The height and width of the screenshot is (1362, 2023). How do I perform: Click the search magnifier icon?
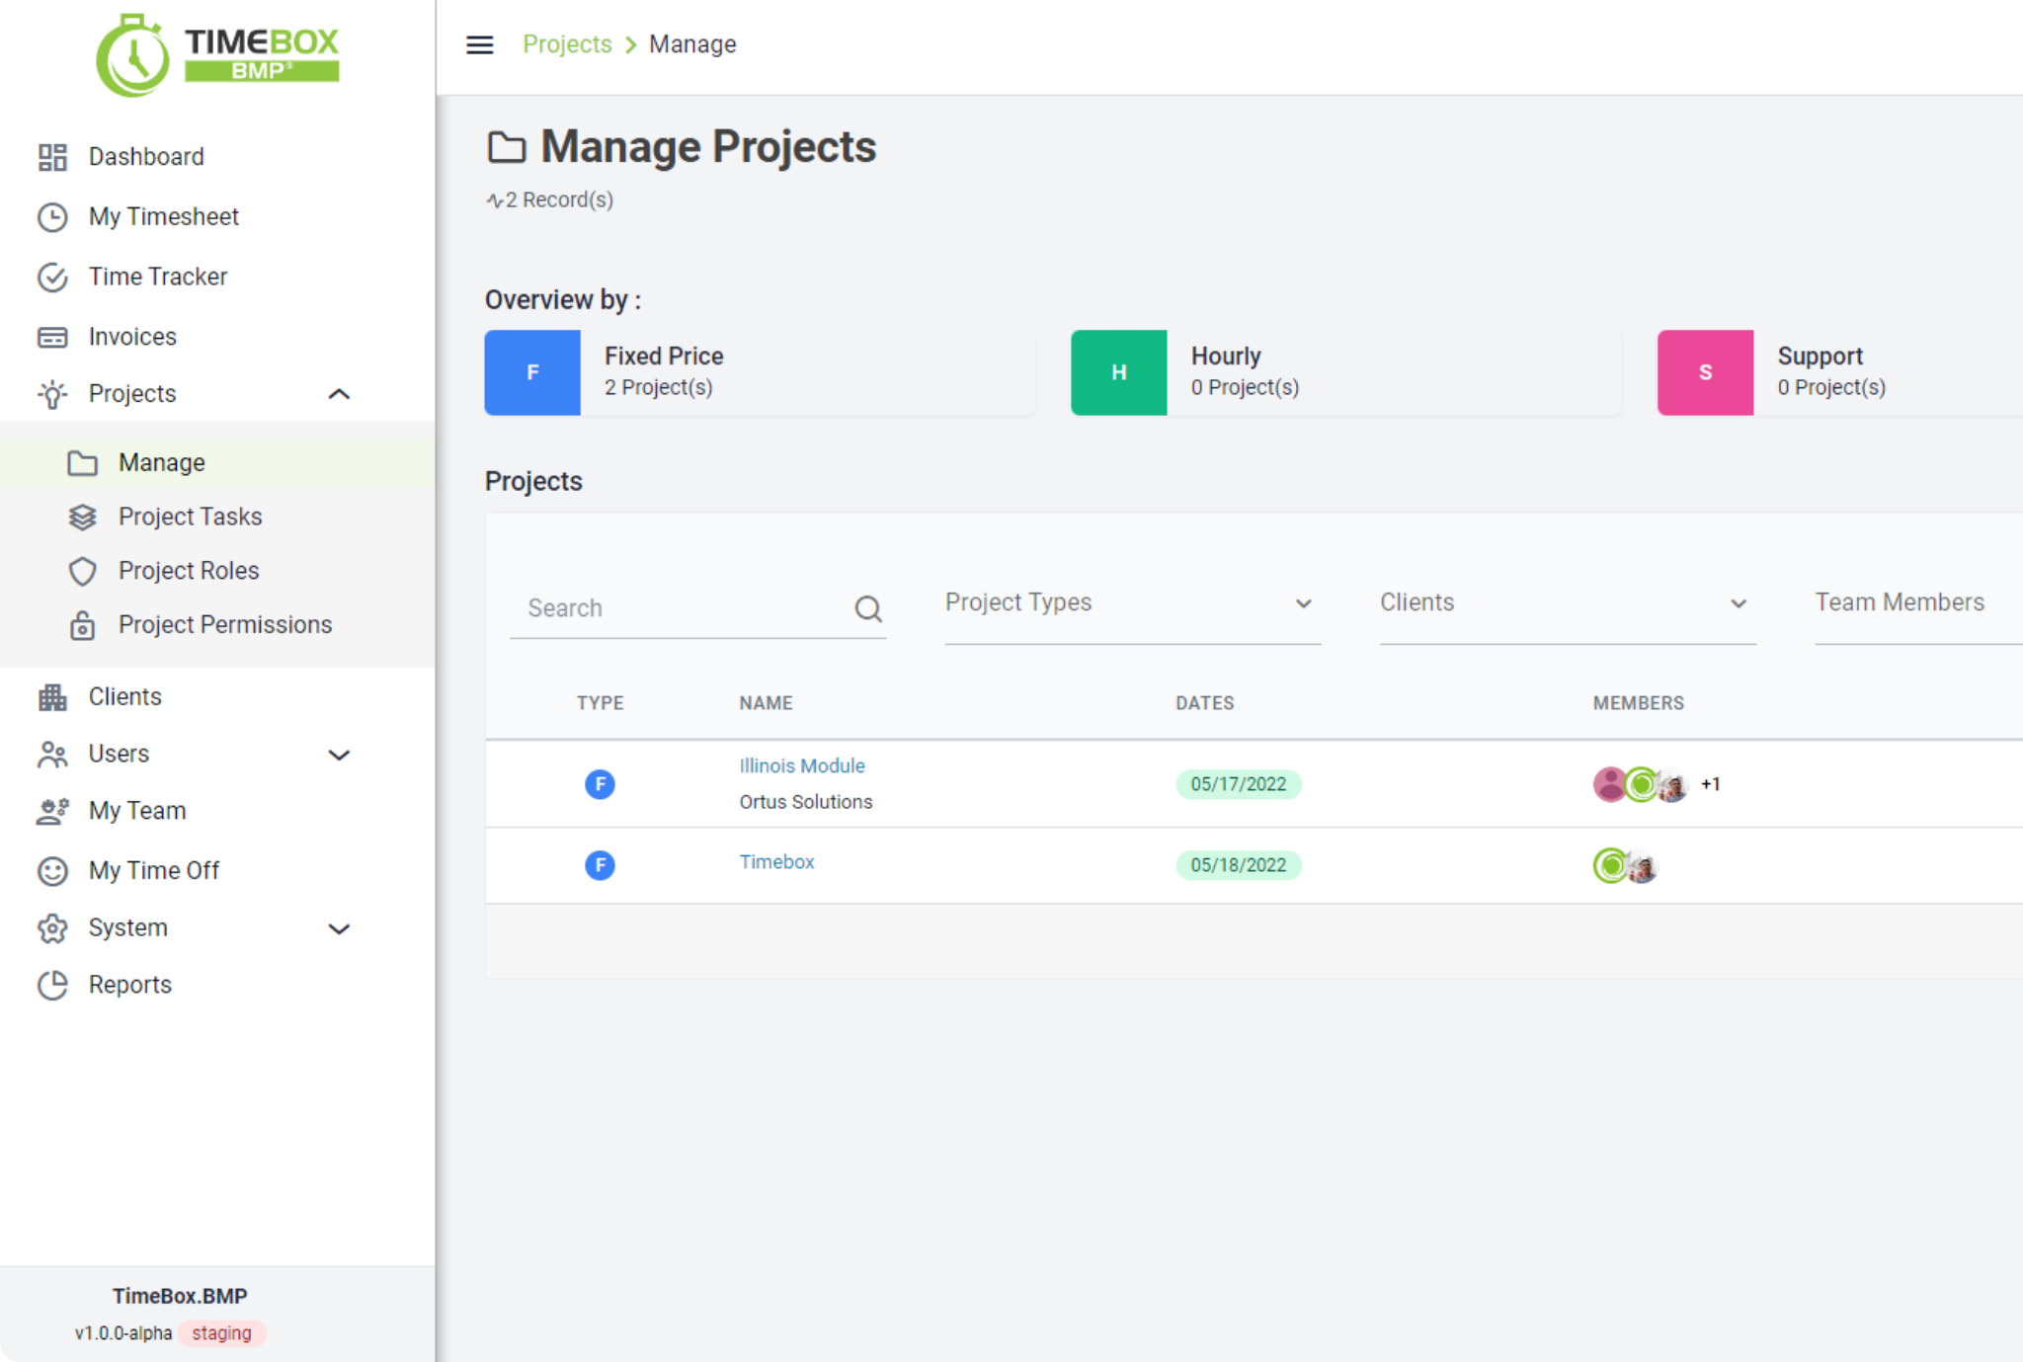point(868,608)
